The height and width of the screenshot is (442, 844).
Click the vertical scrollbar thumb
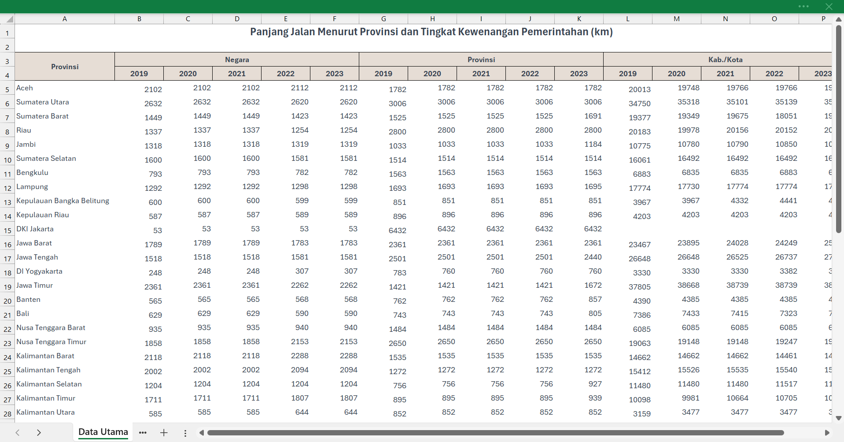click(x=839, y=129)
